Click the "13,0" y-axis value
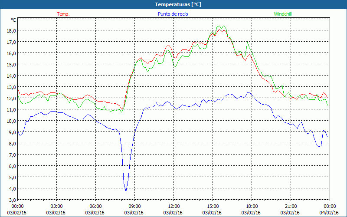347x217 pixels. click(11, 87)
